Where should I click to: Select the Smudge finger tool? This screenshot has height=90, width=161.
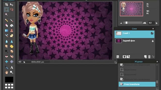click(7, 46)
